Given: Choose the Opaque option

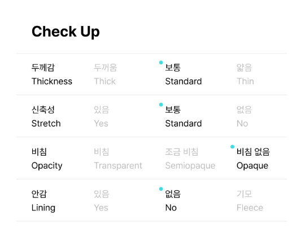Looking at the screenshot, I should pos(253,158).
